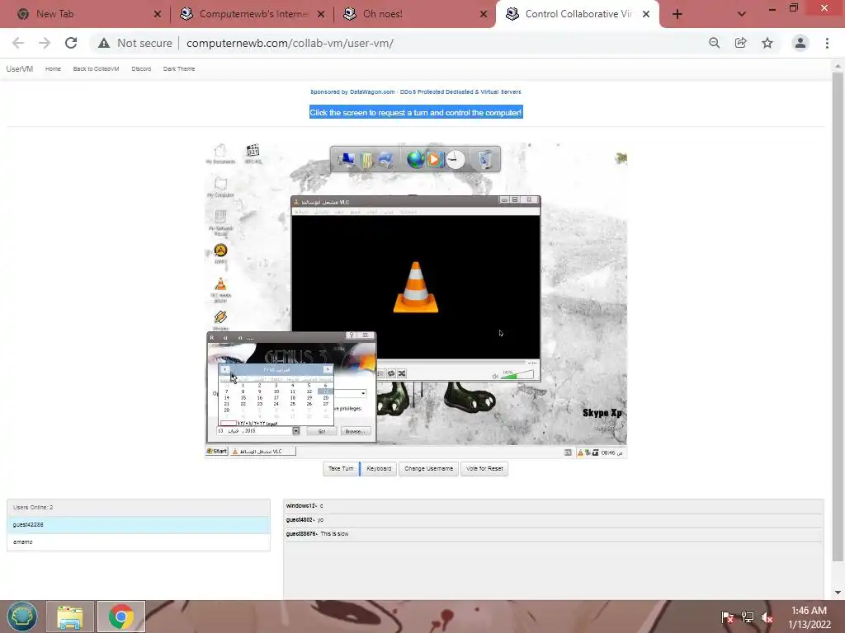The height and width of the screenshot is (633, 845).
Task: Click the globe browser icon in VM dock
Action: pyautogui.click(x=415, y=159)
